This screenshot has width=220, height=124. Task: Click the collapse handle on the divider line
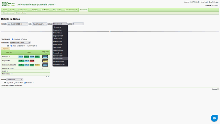110,31
